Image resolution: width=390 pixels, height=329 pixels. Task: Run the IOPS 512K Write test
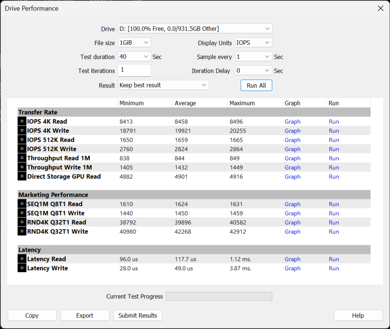pos(334,149)
